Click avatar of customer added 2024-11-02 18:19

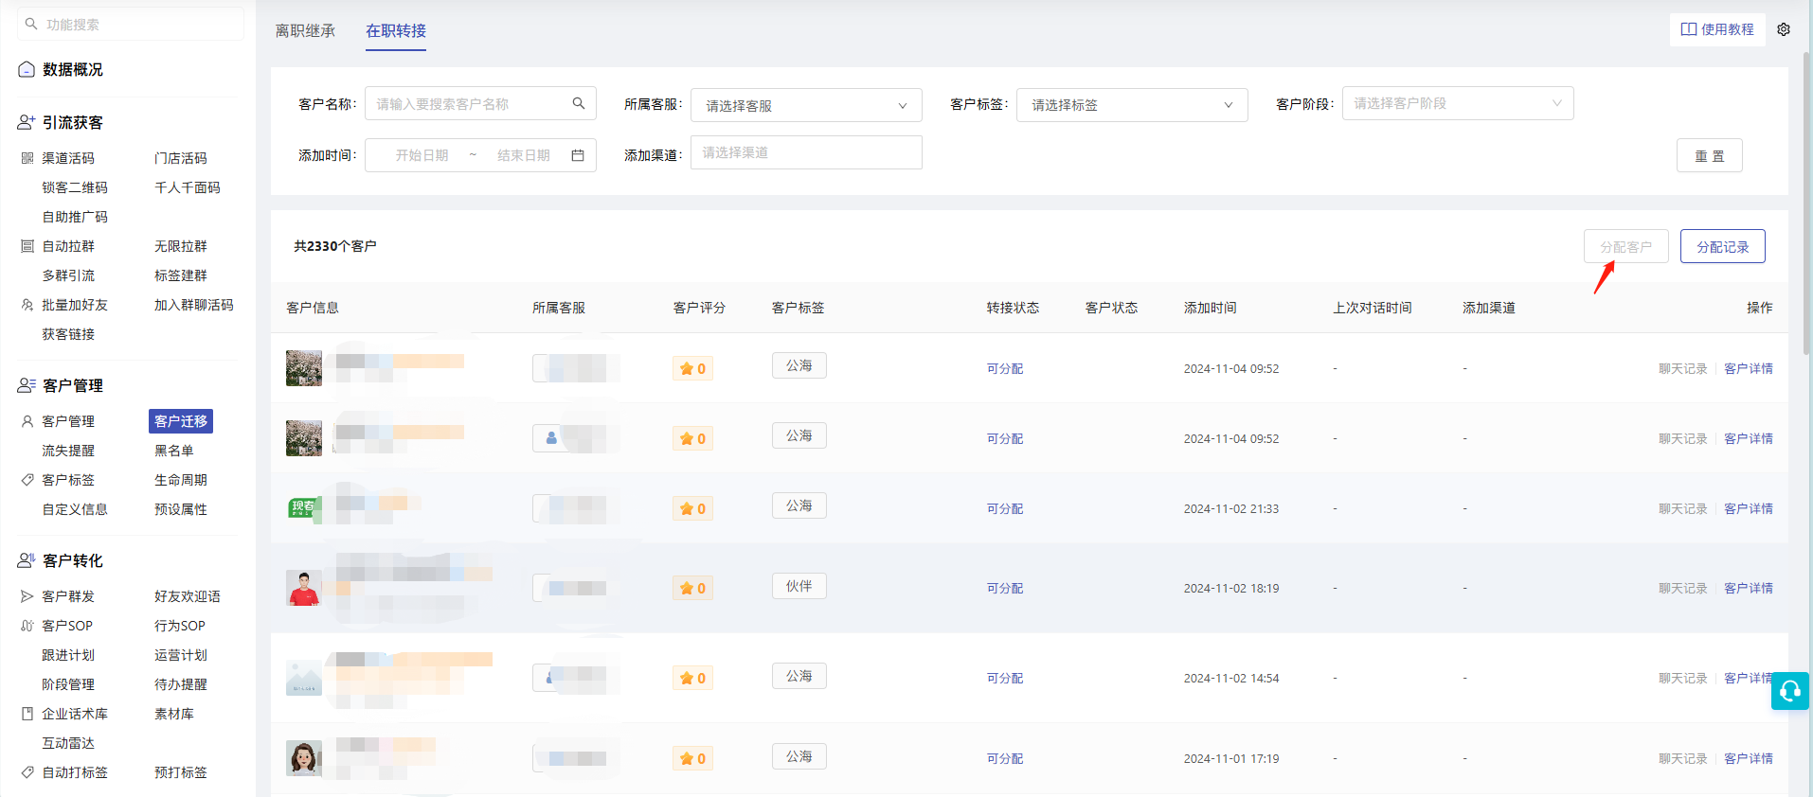tap(304, 588)
